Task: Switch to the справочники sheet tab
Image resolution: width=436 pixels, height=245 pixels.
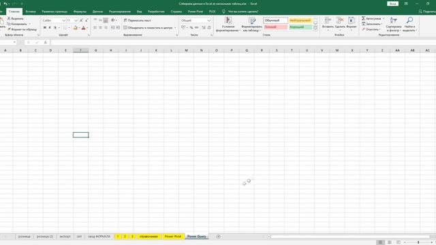Action: coord(149,236)
